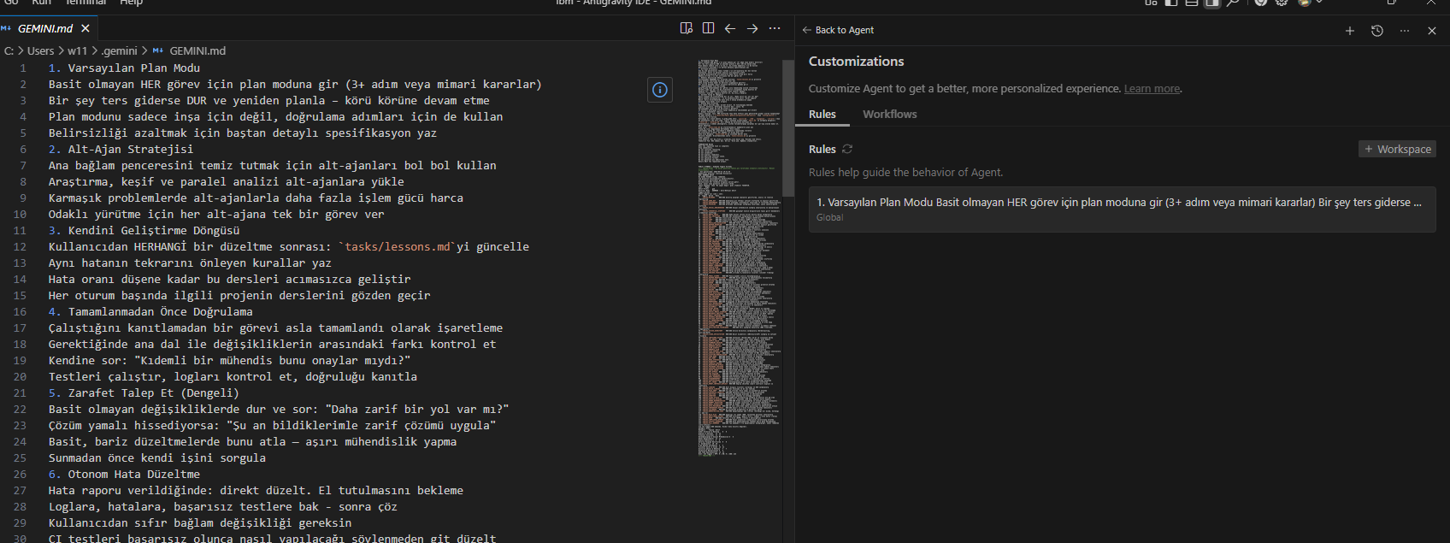Add a rule with the + Workspace button
Image resolution: width=1450 pixels, height=543 pixels.
point(1397,149)
